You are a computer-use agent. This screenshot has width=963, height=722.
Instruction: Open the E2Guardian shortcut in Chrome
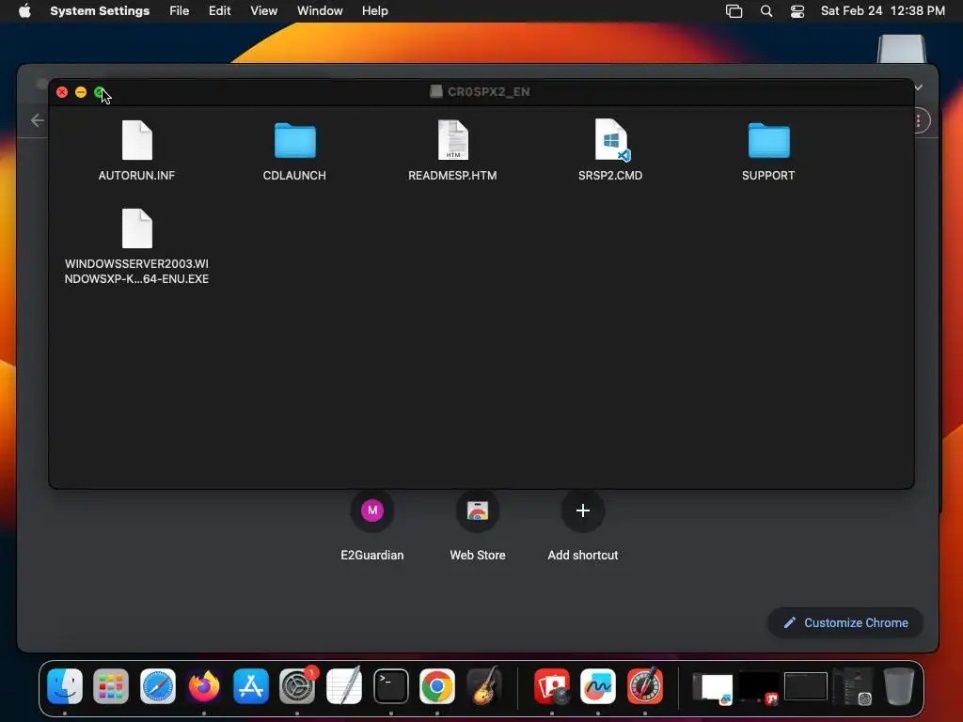372,510
